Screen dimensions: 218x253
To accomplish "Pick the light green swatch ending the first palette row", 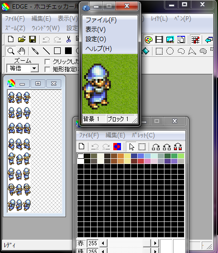I will [181, 156].
